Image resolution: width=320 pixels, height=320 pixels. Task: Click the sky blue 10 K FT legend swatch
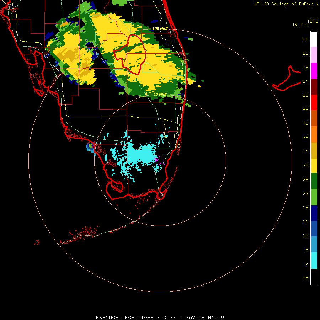(x=314, y=245)
